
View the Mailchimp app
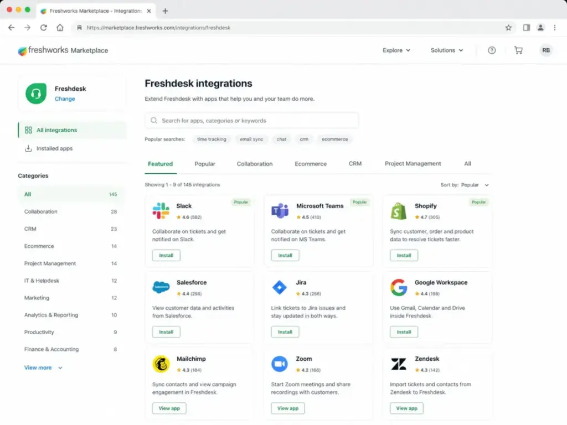pyautogui.click(x=169, y=408)
